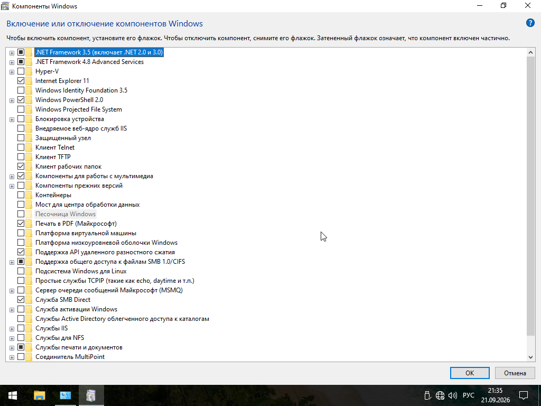Viewport: 541px width, 406px height.
Task: Switch the РУС input language indicator
Action: (x=468, y=395)
